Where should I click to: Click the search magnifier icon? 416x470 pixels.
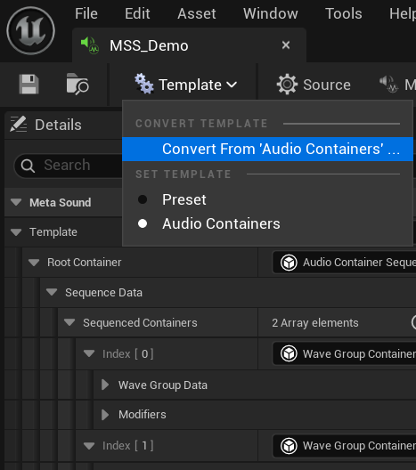pyautogui.click(x=28, y=166)
